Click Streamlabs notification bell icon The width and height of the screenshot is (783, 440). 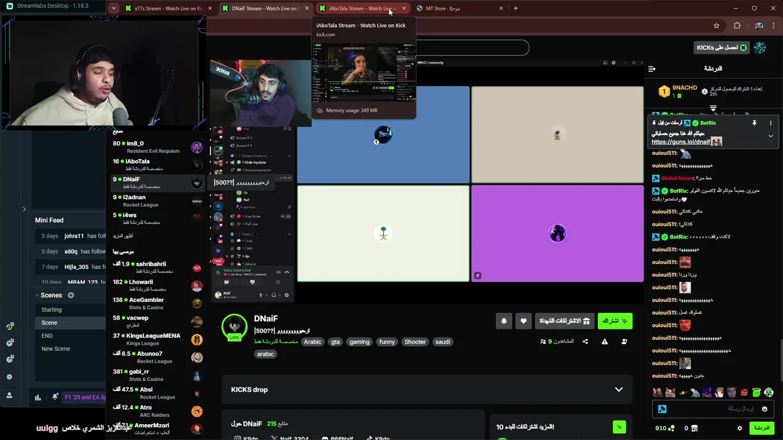pos(55,397)
